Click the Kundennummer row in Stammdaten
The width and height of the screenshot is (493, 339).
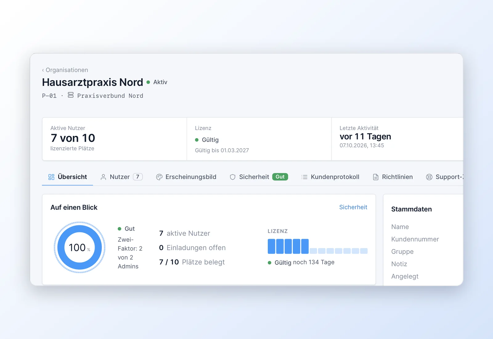click(415, 239)
